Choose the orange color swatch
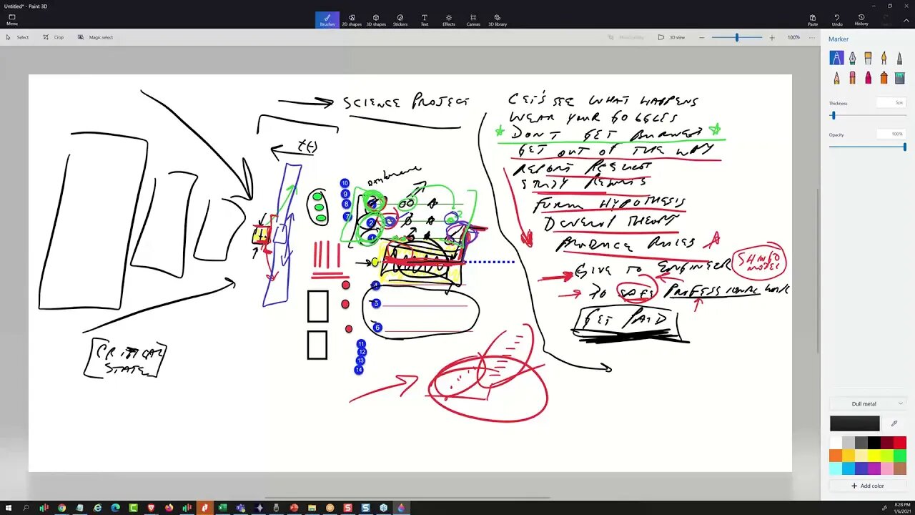 coord(835,456)
